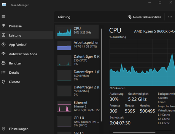The width and height of the screenshot is (175, 134).
Task: Click the L3-Cache: label
Action: click(164, 123)
